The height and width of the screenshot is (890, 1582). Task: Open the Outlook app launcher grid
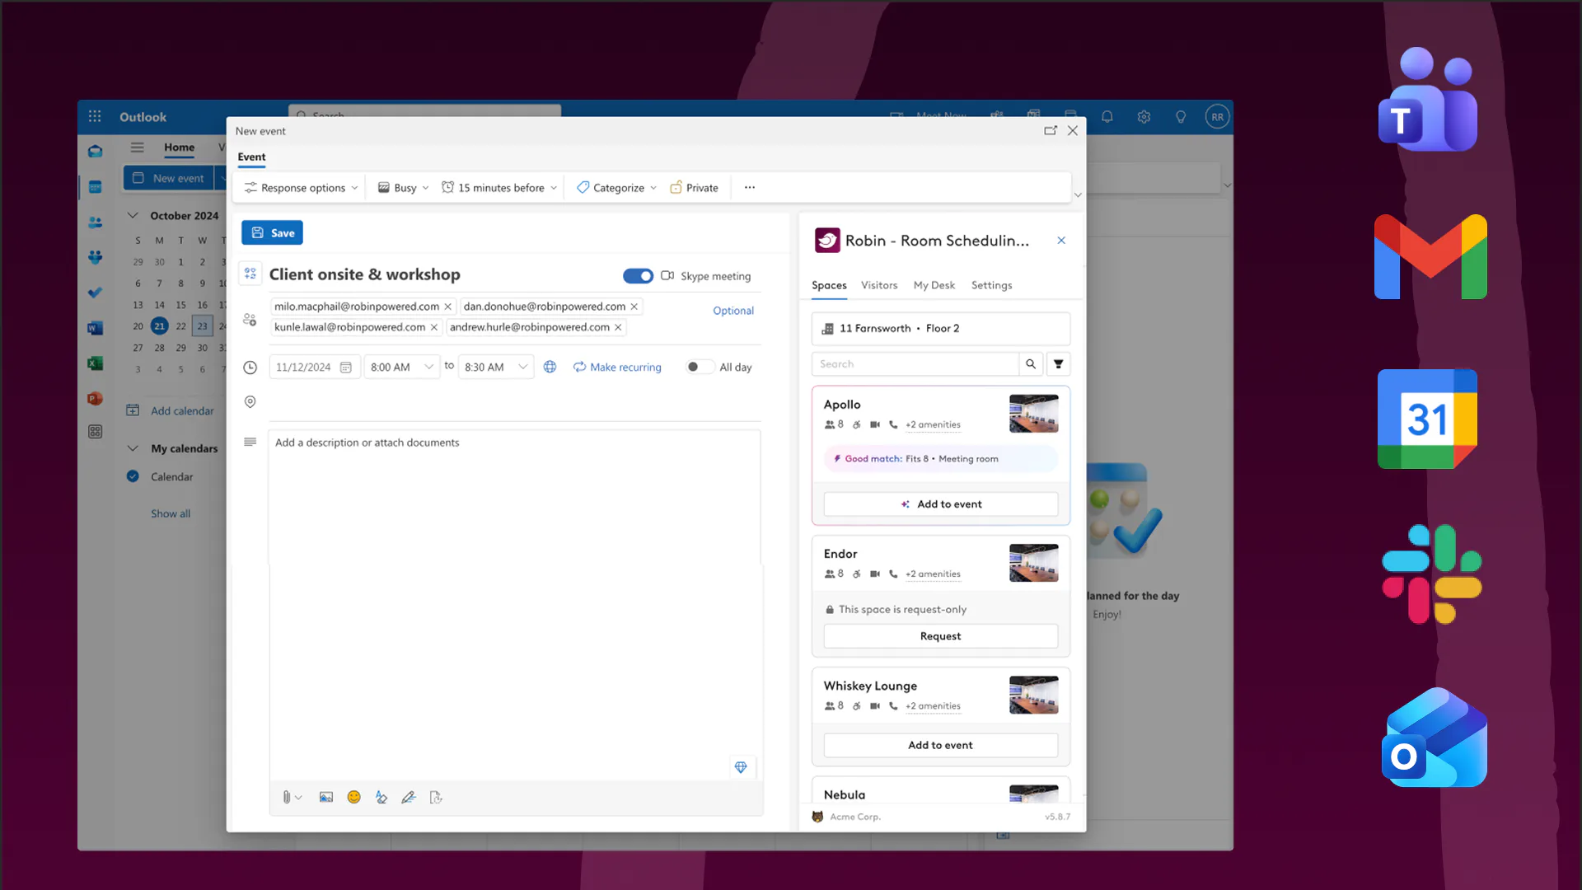[95, 117]
